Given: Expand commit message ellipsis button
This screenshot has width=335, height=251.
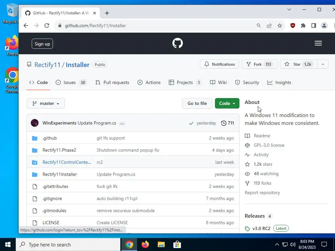Looking at the screenshot, I should click(x=122, y=123).
